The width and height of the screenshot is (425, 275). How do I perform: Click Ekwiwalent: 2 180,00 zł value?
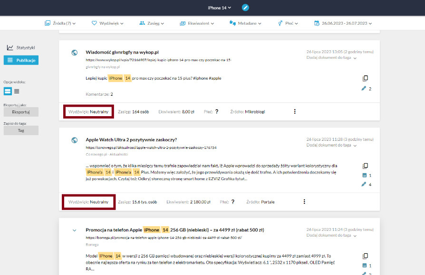pos(188,202)
